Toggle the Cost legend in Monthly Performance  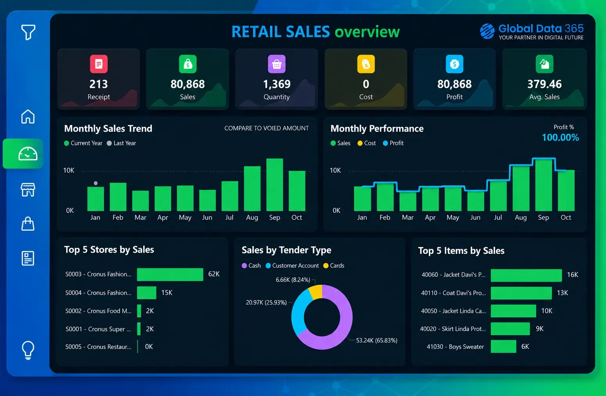pos(366,143)
